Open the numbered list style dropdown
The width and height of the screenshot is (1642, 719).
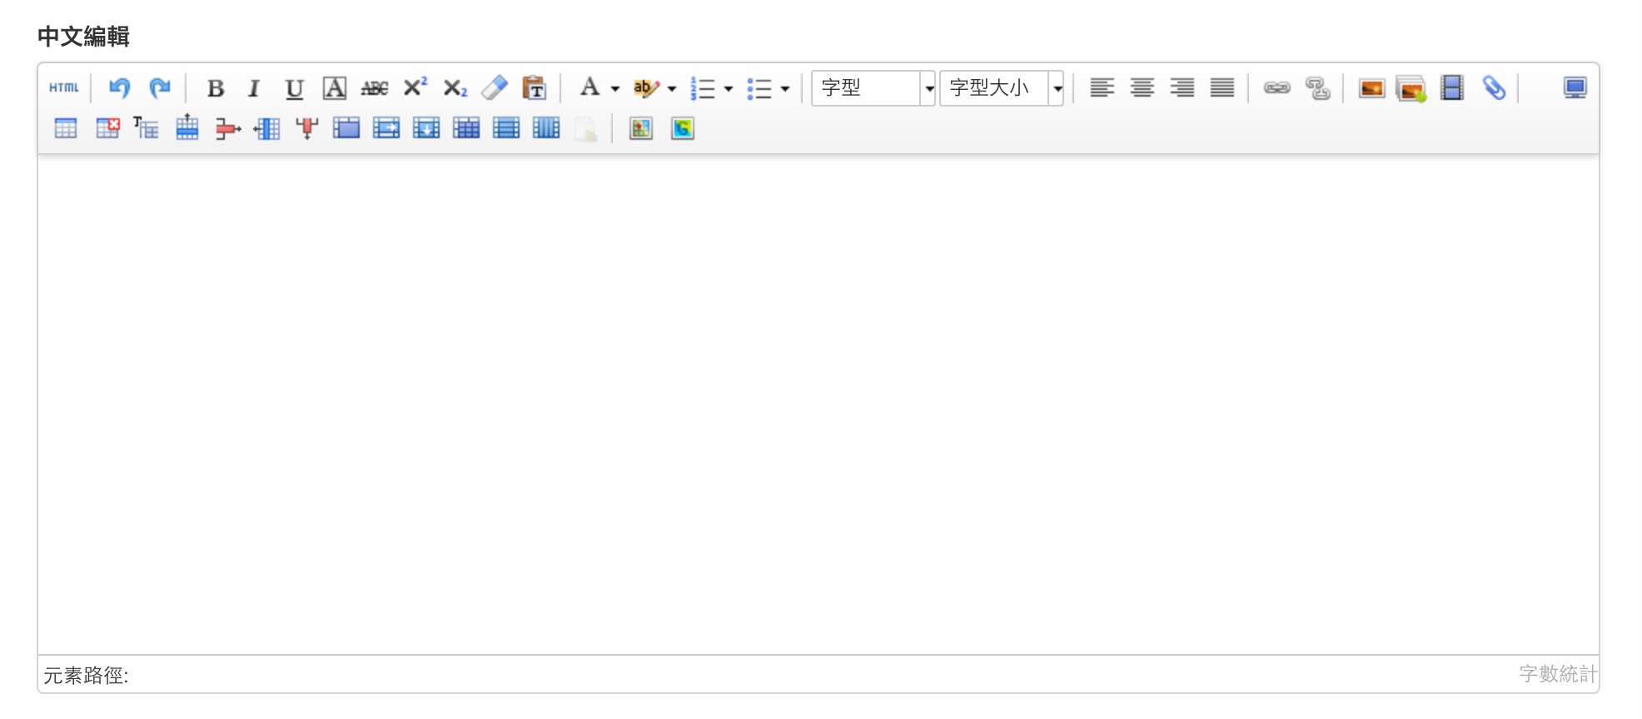(728, 88)
